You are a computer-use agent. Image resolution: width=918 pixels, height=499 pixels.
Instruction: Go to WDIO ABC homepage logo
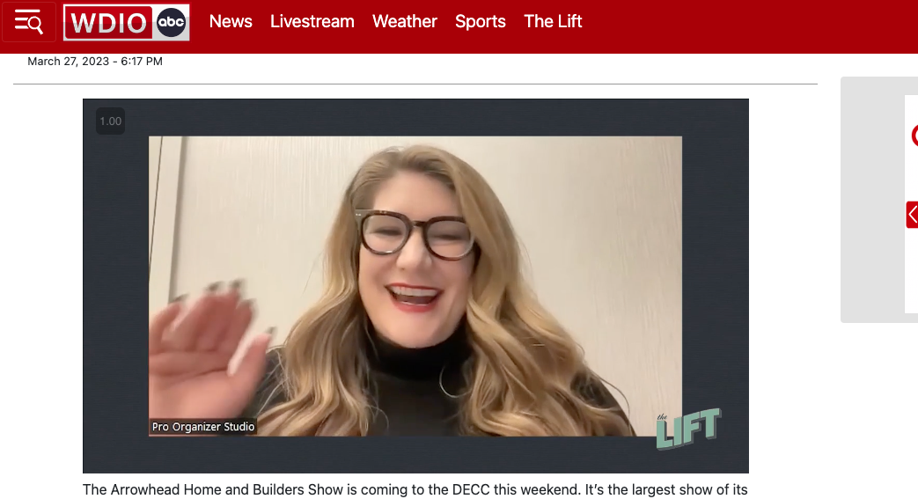(x=127, y=22)
